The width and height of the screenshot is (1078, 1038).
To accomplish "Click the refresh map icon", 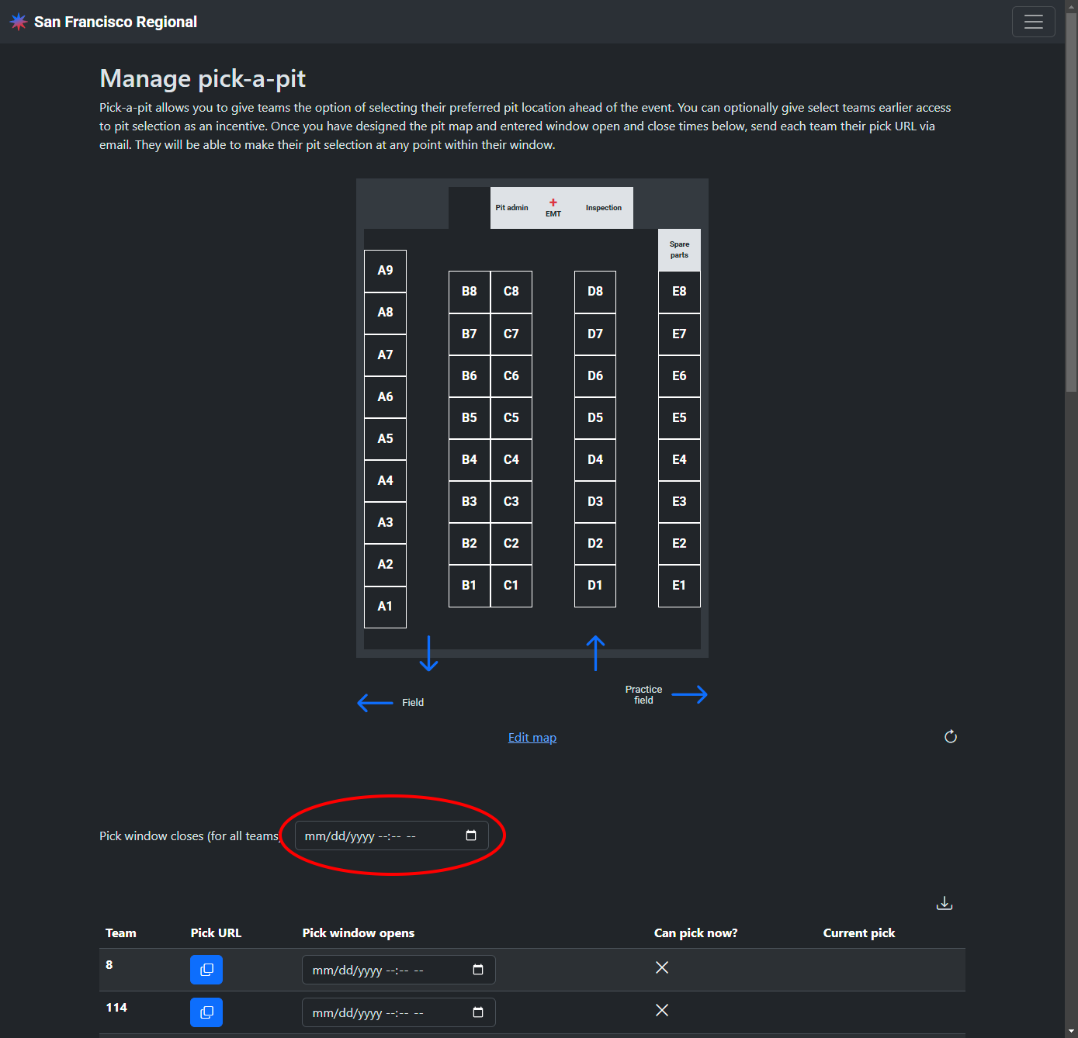I will (x=950, y=737).
